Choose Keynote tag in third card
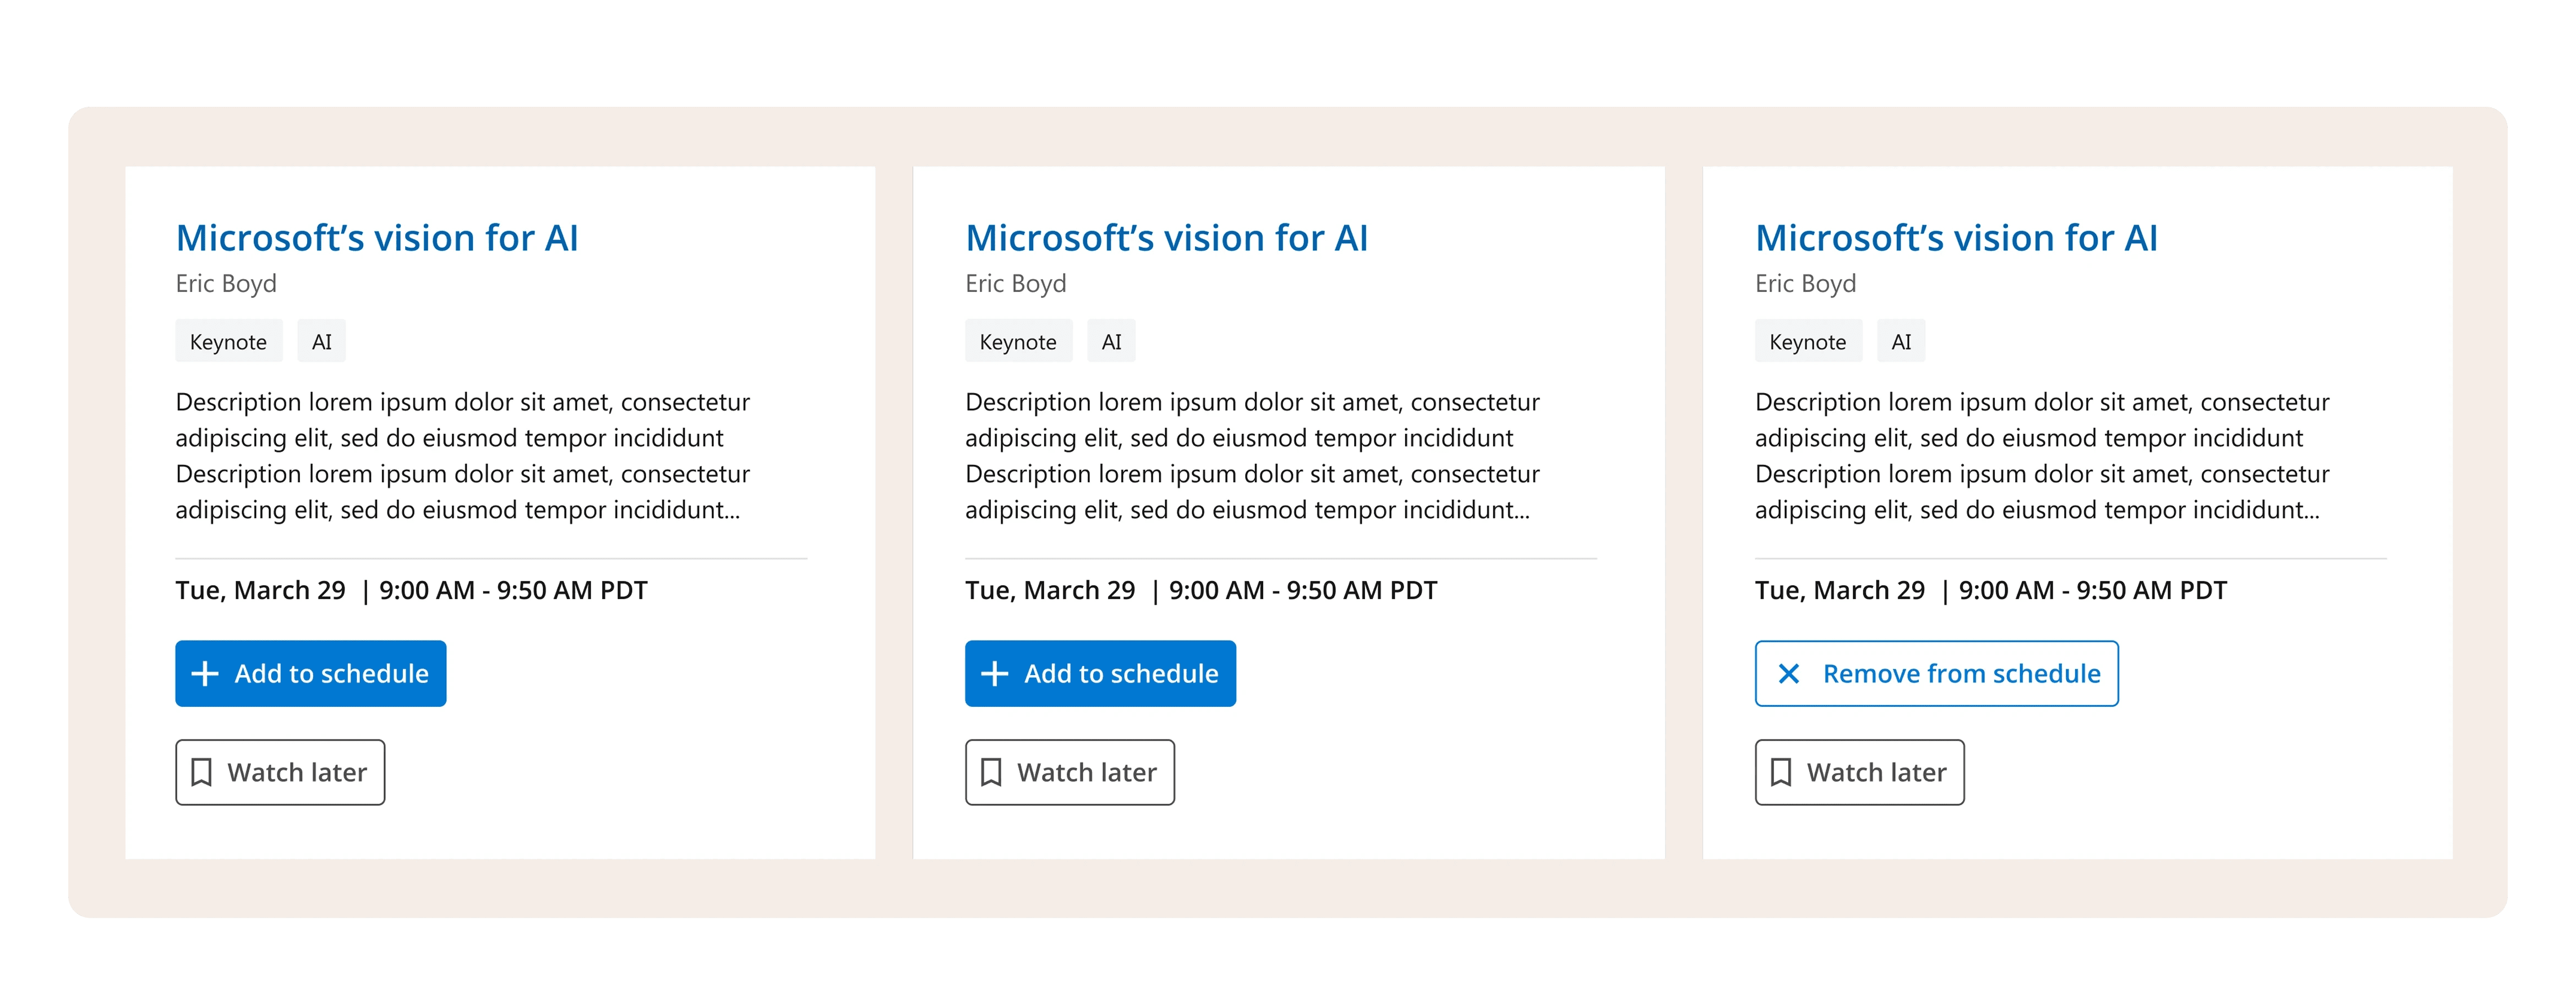 click(x=1808, y=342)
